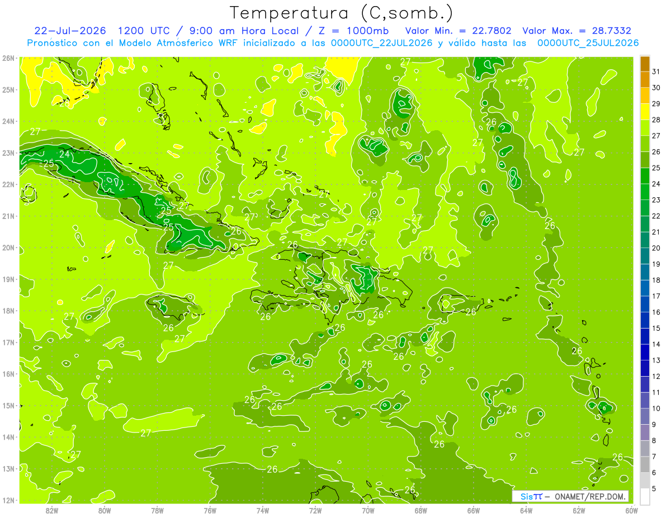671x518 pixels.
Task: Click the colorbar label "12"
Action: click(x=656, y=377)
